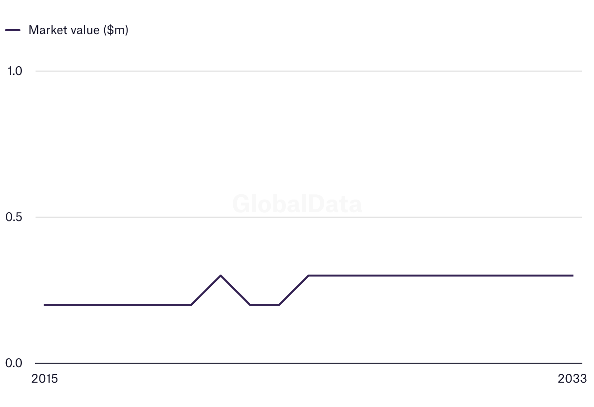Viewport: 594px width, 407px height.
Task: Click the purple legend line swatch
Action: coord(13,30)
